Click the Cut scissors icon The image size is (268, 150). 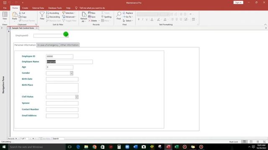(x=20, y=13)
